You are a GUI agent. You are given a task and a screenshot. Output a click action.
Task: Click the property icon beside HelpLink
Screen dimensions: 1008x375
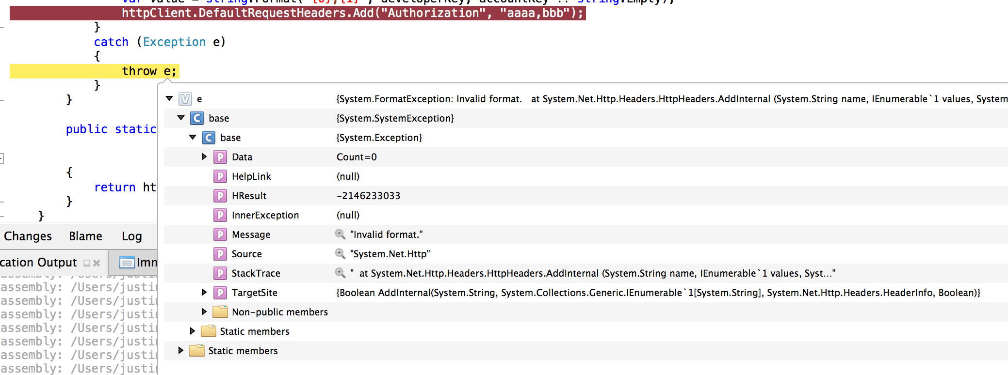(x=220, y=176)
